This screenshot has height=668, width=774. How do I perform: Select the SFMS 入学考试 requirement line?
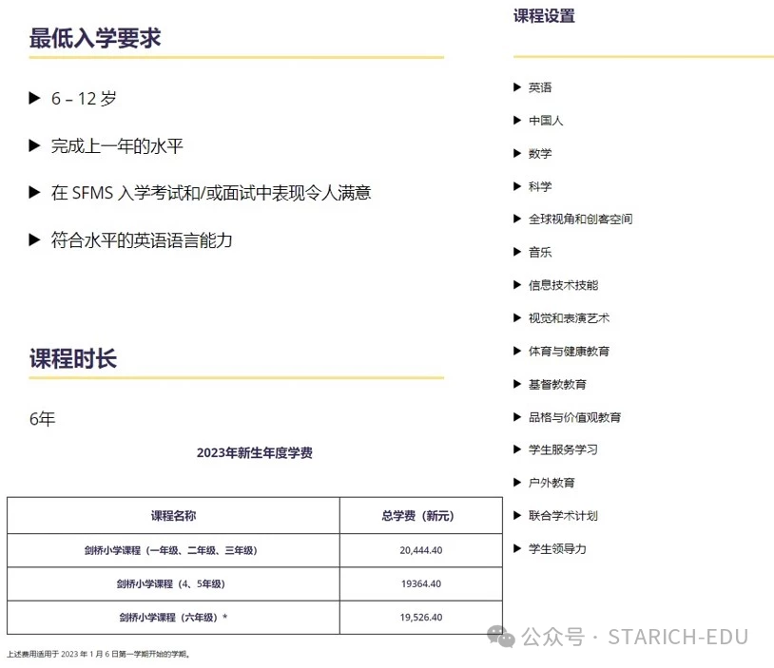pos(211,192)
